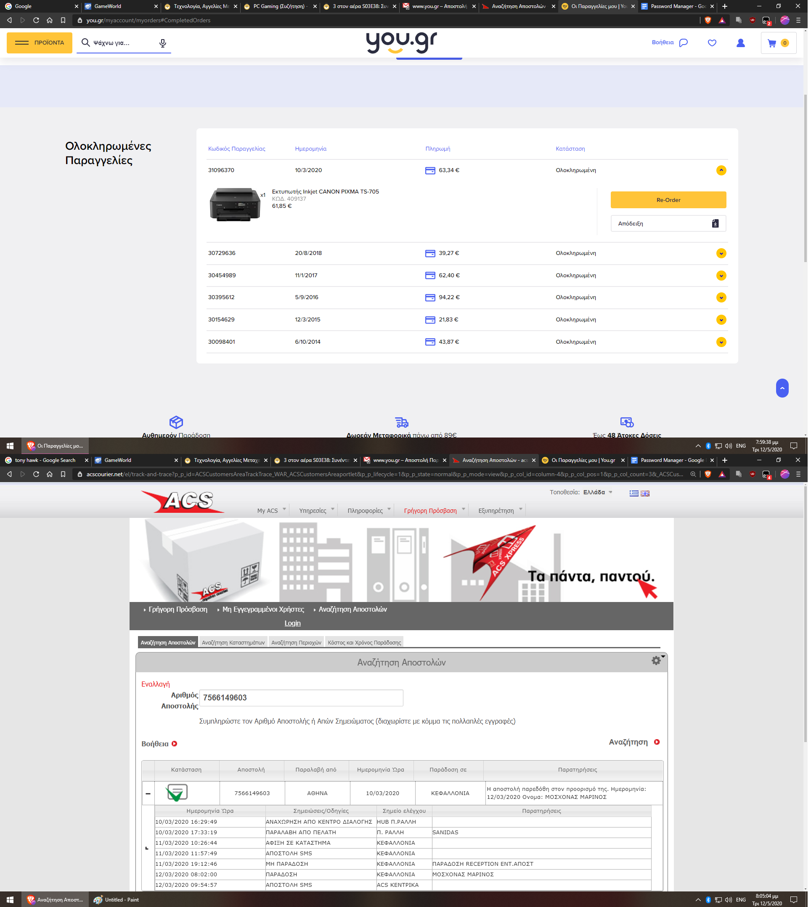This screenshot has width=811, height=907.
Task: Open the Γρήγορη Πρόσβαση dropdown menu
Action: click(x=434, y=510)
